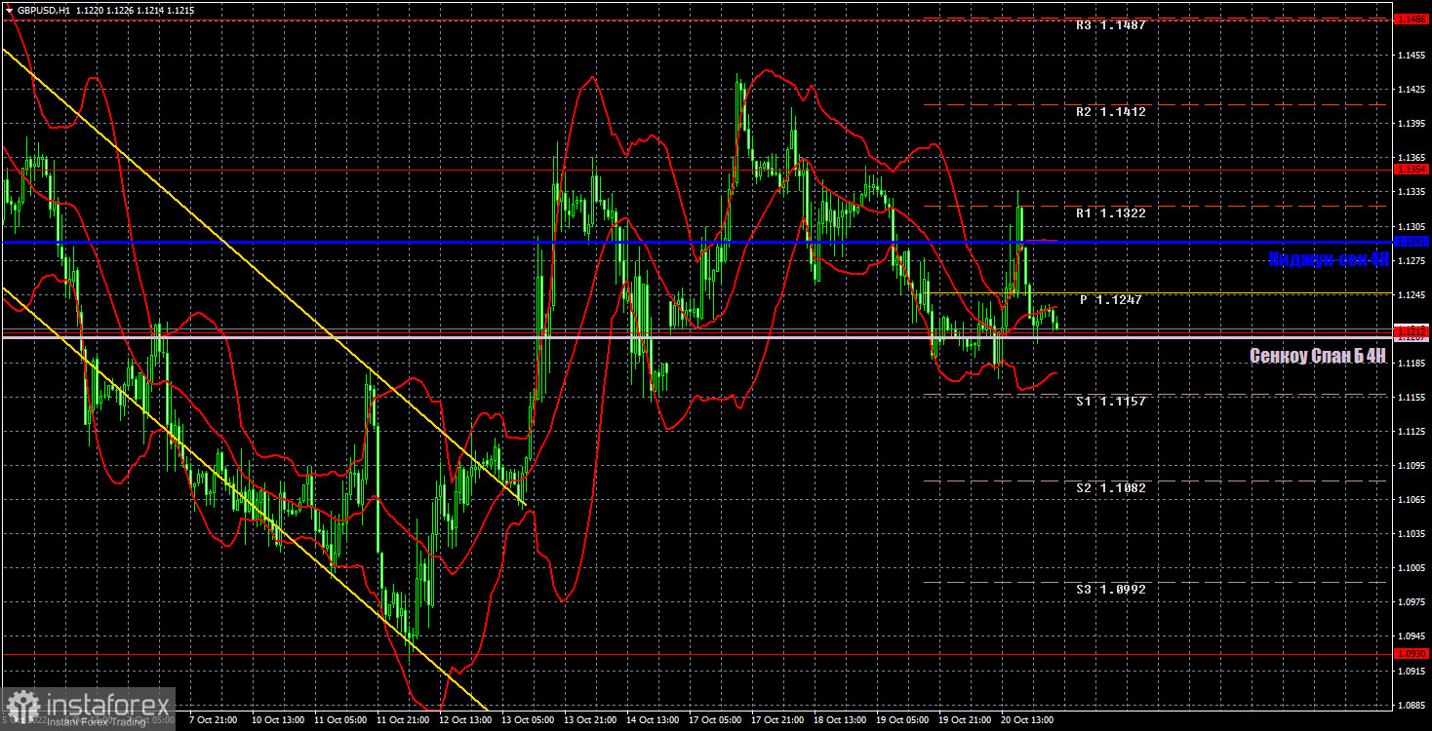Click the 1.1155 price axis value
This screenshot has height=731, width=1432.
(1412, 398)
